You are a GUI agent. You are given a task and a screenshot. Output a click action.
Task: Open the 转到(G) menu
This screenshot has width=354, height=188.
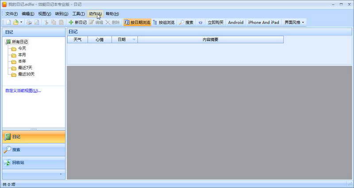62,14
